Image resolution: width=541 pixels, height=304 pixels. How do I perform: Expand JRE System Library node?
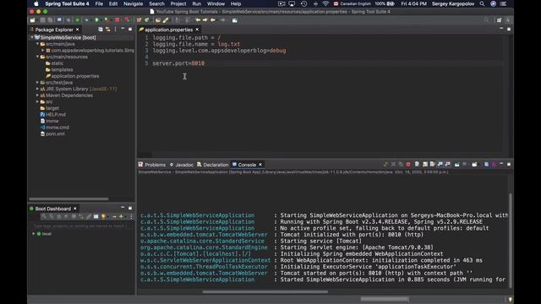point(37,89)
